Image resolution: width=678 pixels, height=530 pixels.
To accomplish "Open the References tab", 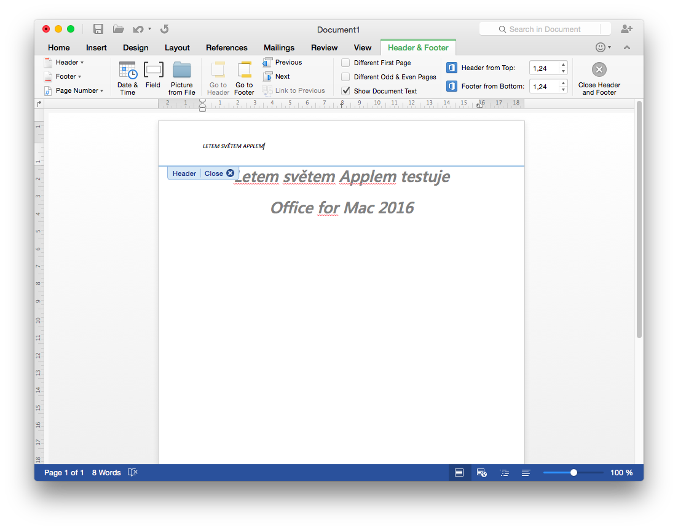I will (x=226, y=47).
